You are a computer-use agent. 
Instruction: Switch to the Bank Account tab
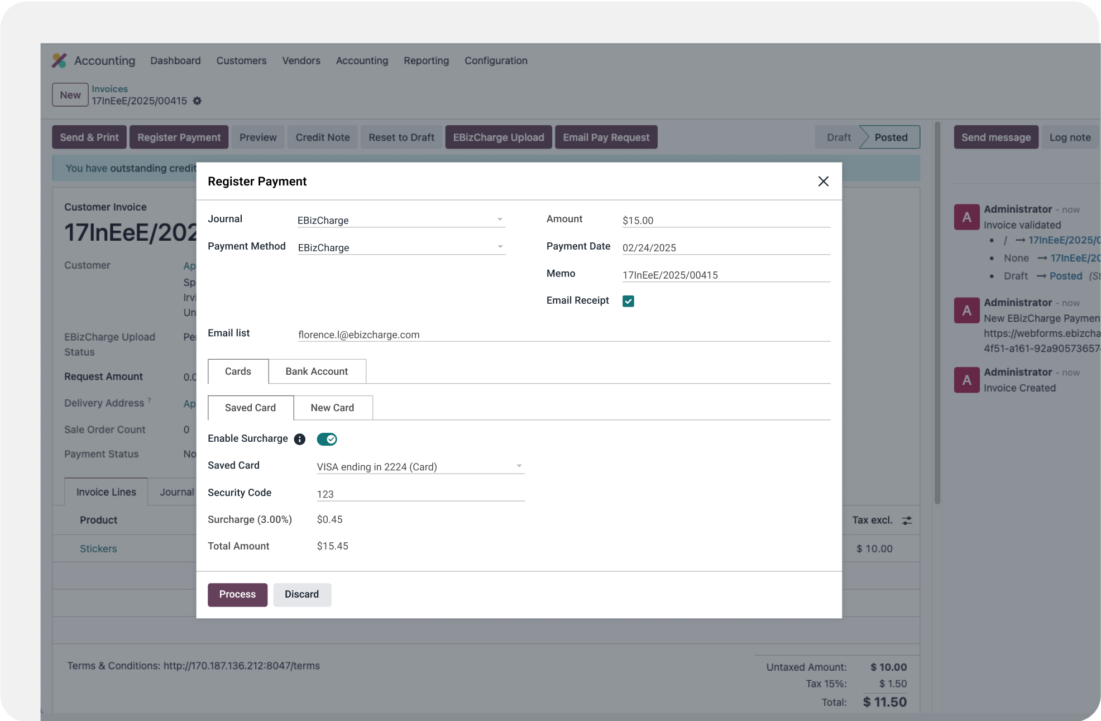coord(317,371)
